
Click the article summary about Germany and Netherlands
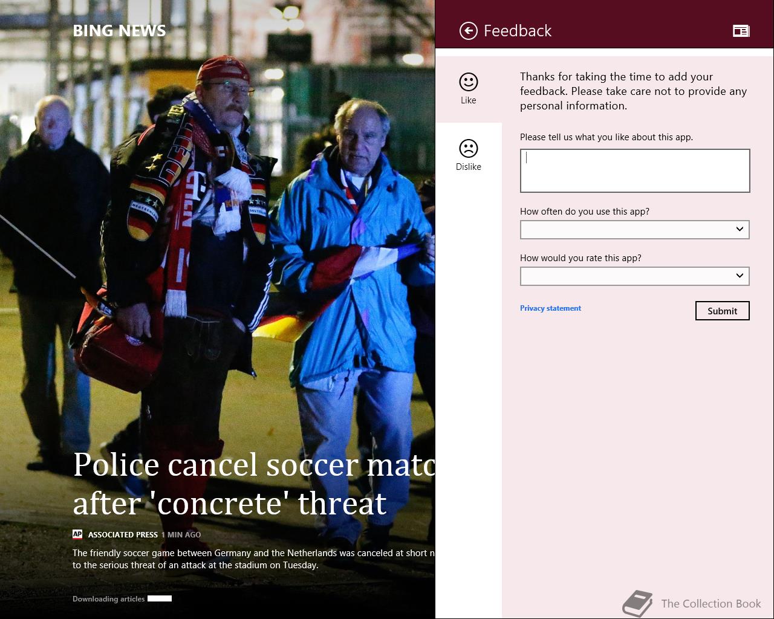pos(254,559)
